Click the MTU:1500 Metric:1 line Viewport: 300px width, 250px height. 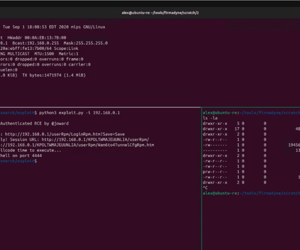pyautogui.click(x=39, y=54)
